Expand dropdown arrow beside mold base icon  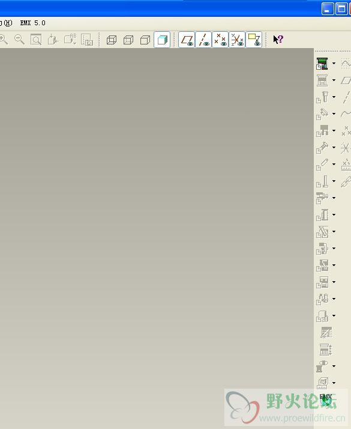point(334,80)
